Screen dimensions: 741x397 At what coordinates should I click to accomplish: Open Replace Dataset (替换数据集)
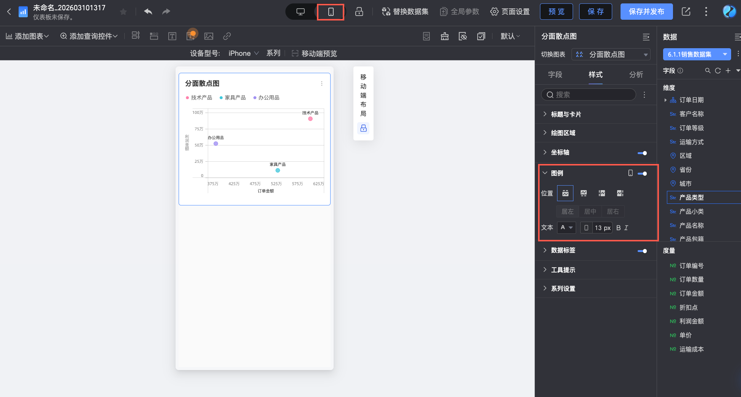[405, 12]
